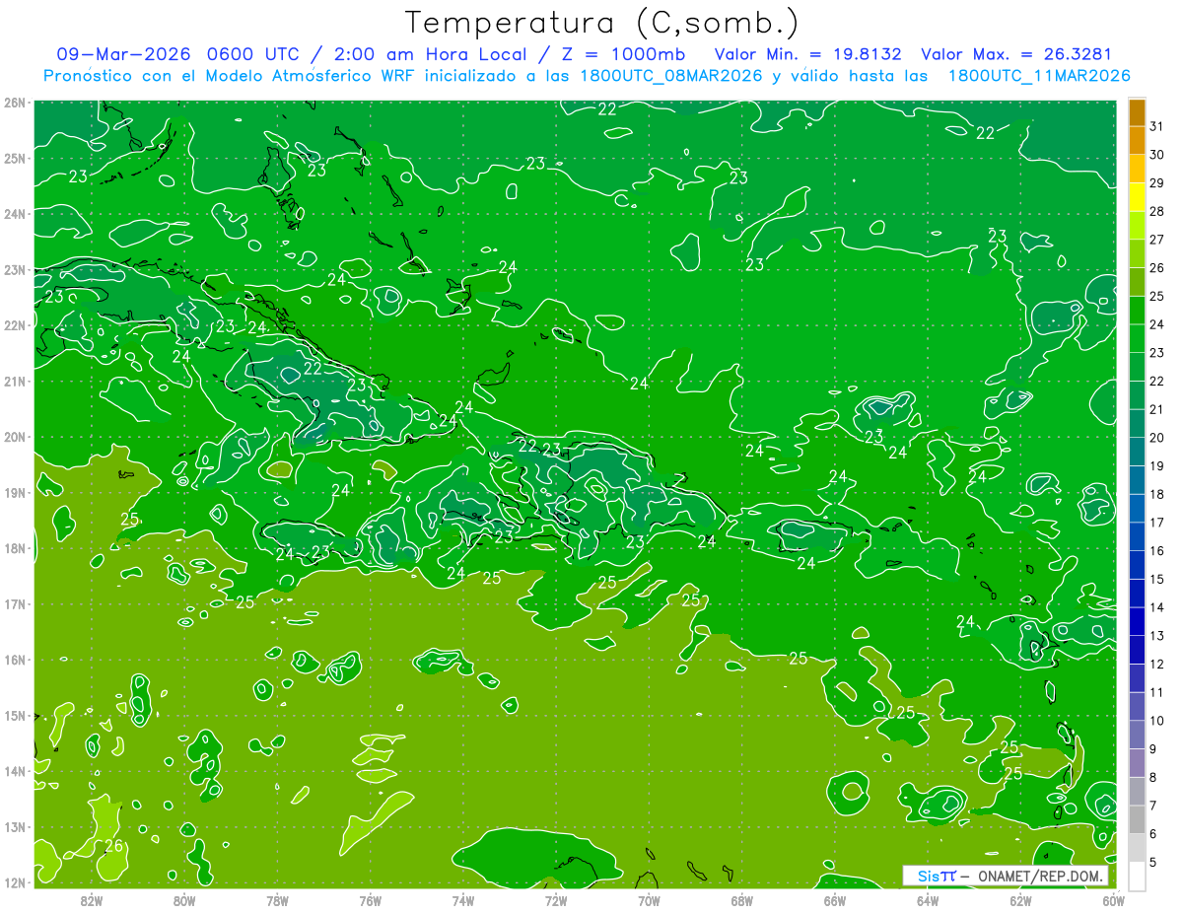Image resolution: width=1183 pixels, height=914 pixels.
Task: Click the 12N latitude label
Action: pos(15,883)
